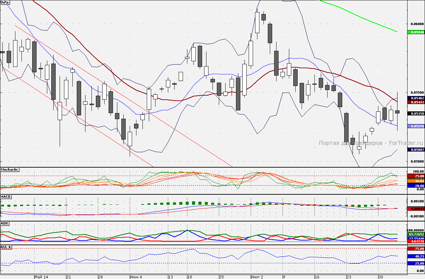This screenshot has width=425, height=279.
Task: Click the RSI_8 indicator panel label
Action: [x=6, y=247]
